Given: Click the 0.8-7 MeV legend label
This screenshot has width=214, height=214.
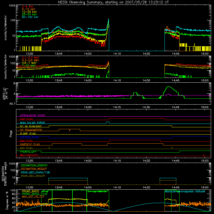Looking at the screenshot, I should (29, 63).
